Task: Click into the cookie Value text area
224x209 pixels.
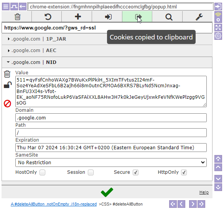Action: [x=111, y=91]
